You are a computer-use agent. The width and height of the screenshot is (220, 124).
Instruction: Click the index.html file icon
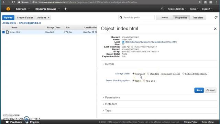coord(8,32)
